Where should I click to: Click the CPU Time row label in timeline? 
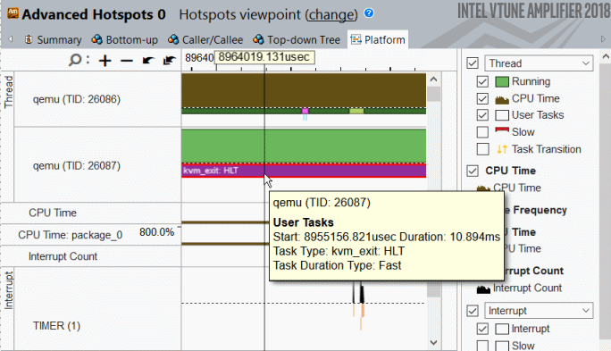tap(53, 213)
